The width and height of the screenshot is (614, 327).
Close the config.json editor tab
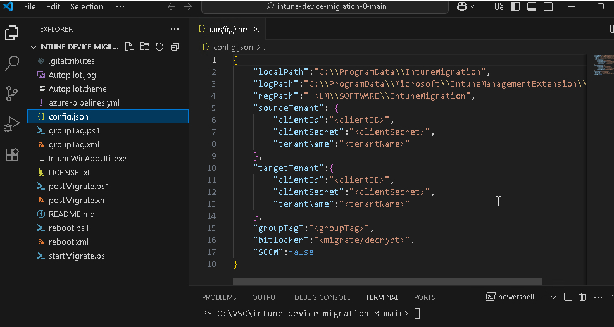[x=256, y=29]
